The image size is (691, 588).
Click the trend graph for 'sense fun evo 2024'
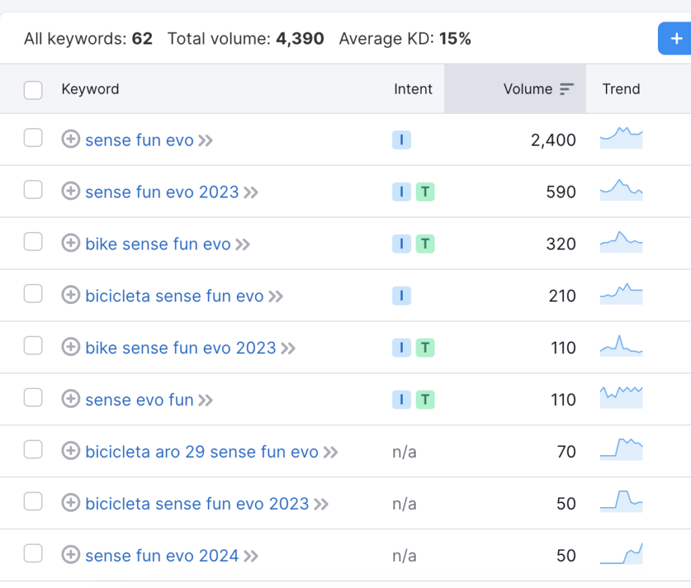[x=621, y=553]
